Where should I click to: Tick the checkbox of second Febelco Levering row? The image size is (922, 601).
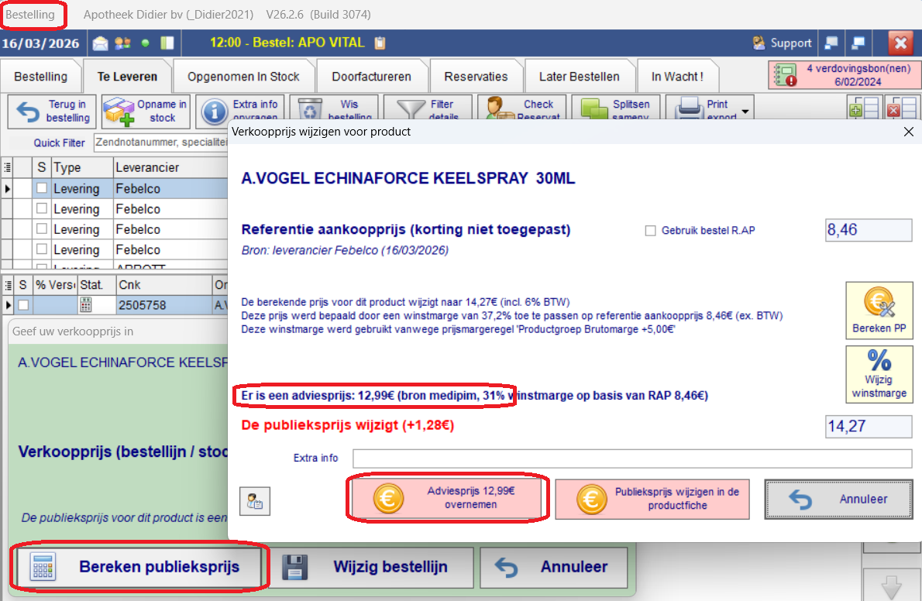click(42, 208)
